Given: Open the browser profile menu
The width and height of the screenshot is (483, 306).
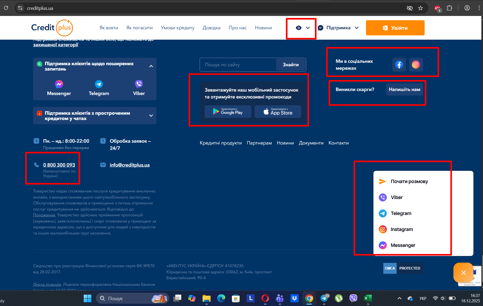Looking at the screenshot, I should (x=467, y=8).
